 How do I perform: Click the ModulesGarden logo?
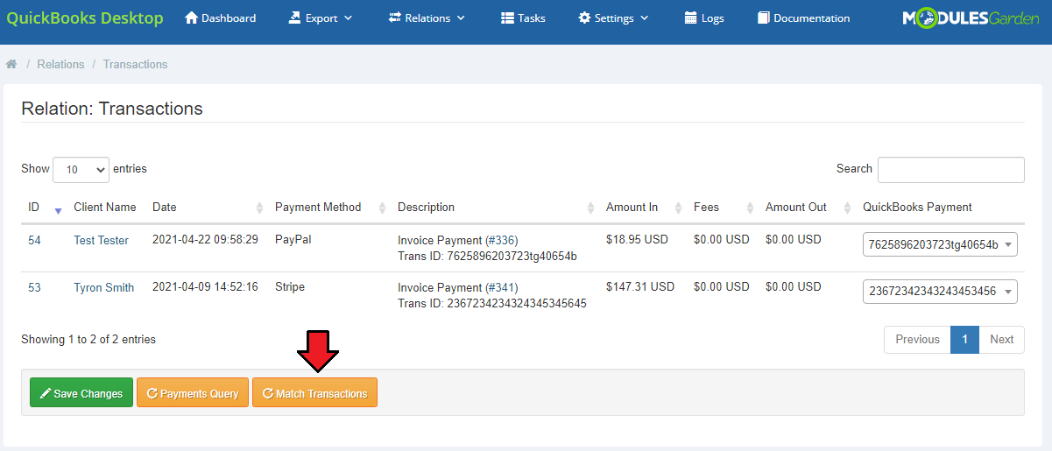point(971,18)
